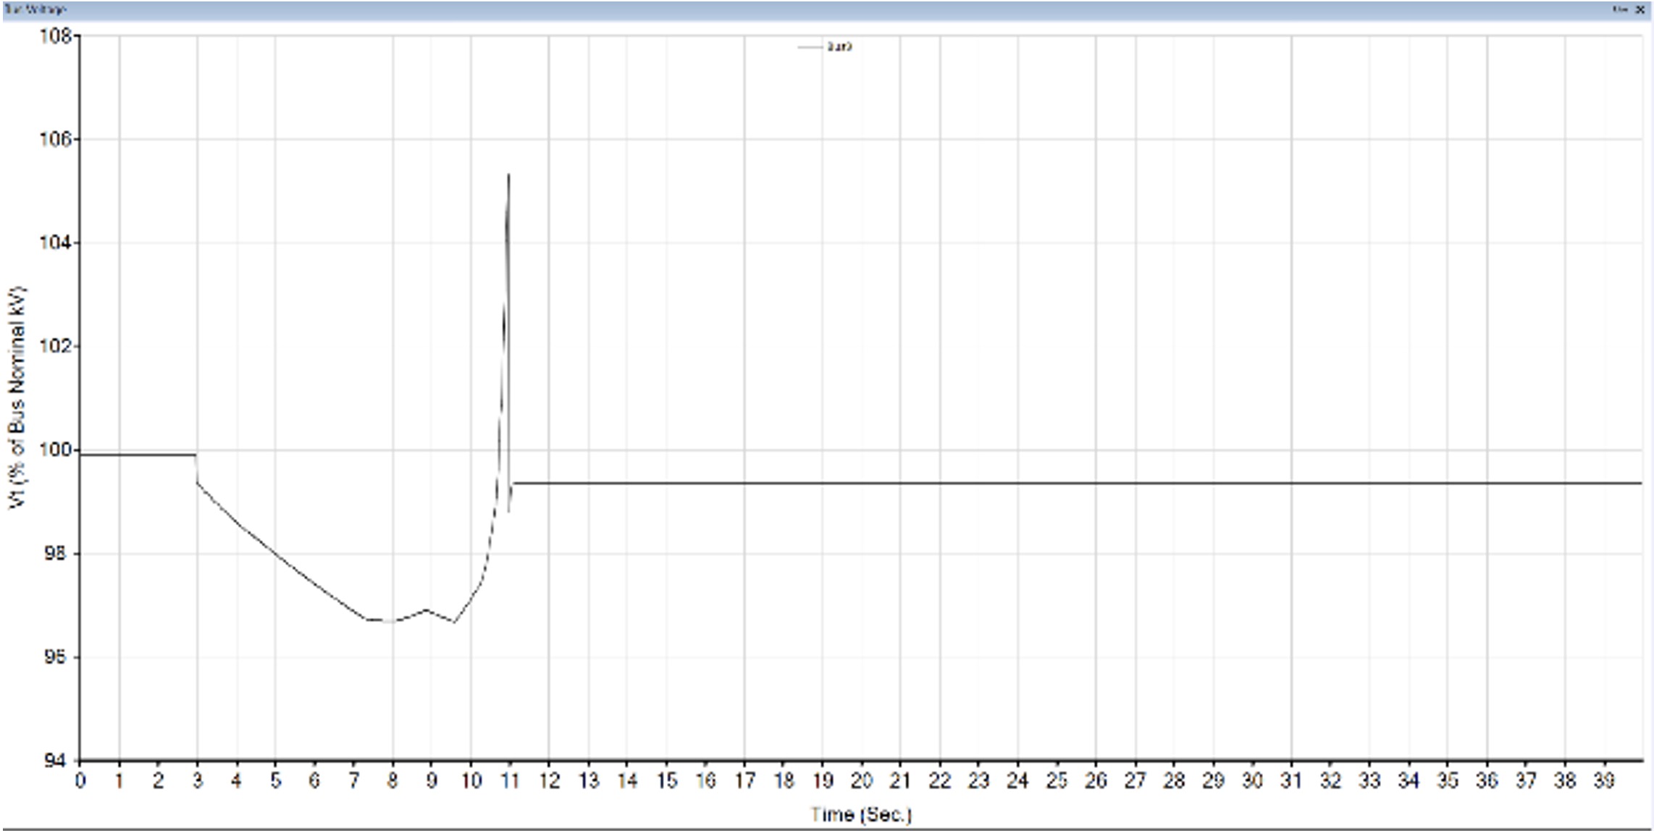Click the 108 label on voltage axis
1654x831 pixels.
click(x=55, y=35)
